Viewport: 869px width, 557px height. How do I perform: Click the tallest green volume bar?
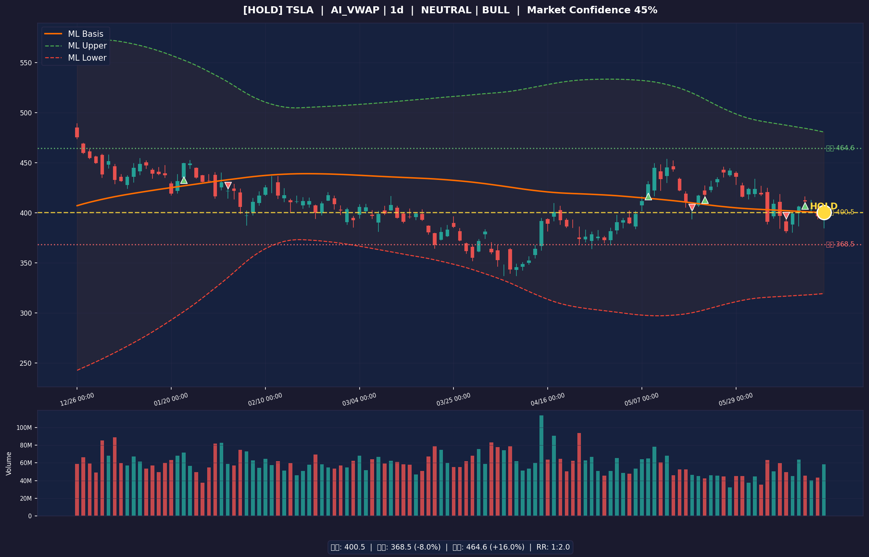[541, 465]
